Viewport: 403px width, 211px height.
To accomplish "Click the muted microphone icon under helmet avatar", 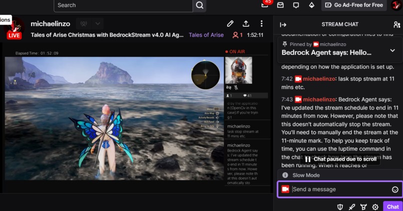I will (236, 87).
